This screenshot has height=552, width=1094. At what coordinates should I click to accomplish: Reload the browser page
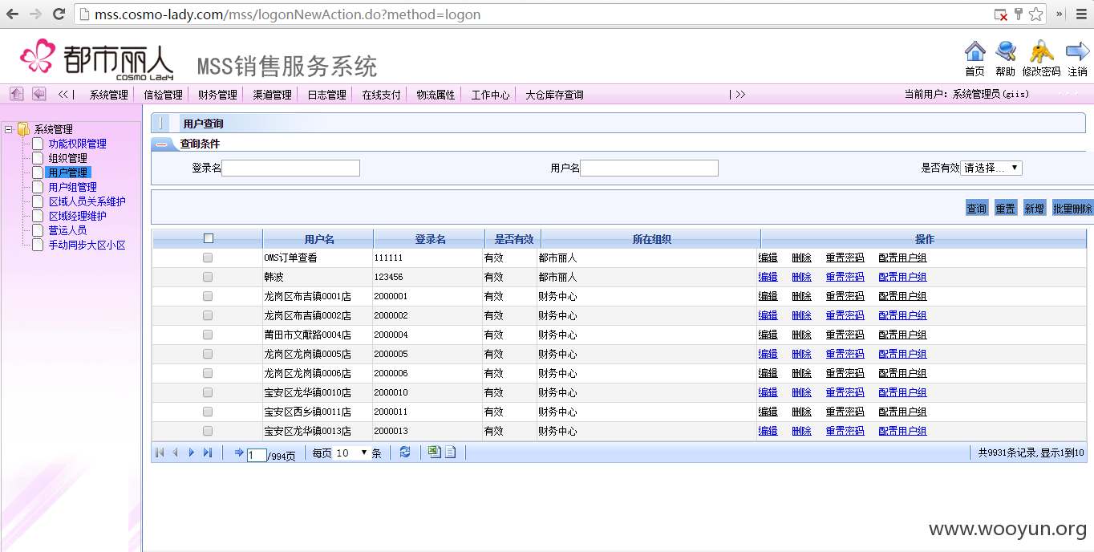point(59,14)
